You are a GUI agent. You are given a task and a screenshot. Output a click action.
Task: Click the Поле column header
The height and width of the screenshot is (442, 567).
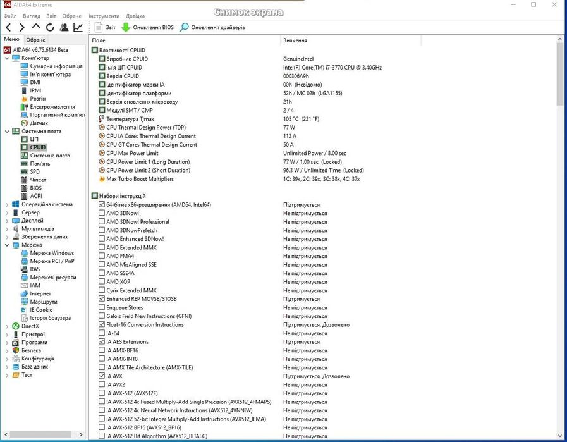184,40
